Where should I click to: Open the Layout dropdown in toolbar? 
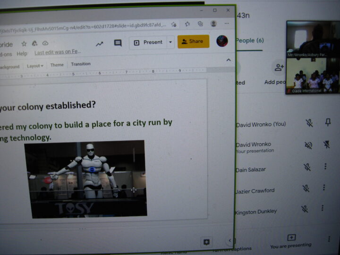pyautogui.click(x=35, y=66)
